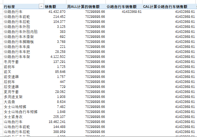Select the sales value 85,646
This screenshot has width=197, height=137.
60,72
